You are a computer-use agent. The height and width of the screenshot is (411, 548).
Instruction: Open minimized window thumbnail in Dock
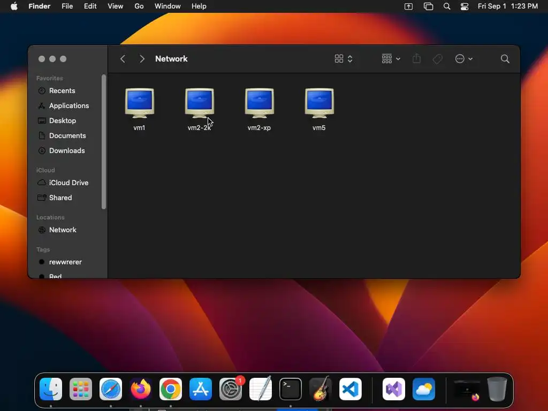click(x=467, y=390)
